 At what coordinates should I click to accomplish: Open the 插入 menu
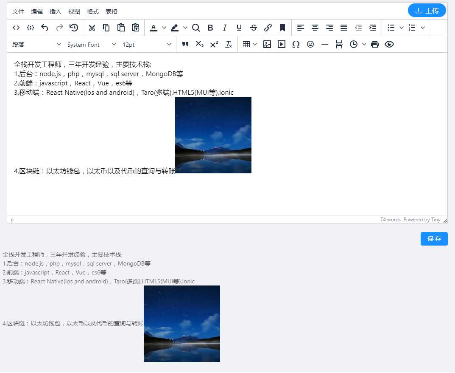[55, 11]
